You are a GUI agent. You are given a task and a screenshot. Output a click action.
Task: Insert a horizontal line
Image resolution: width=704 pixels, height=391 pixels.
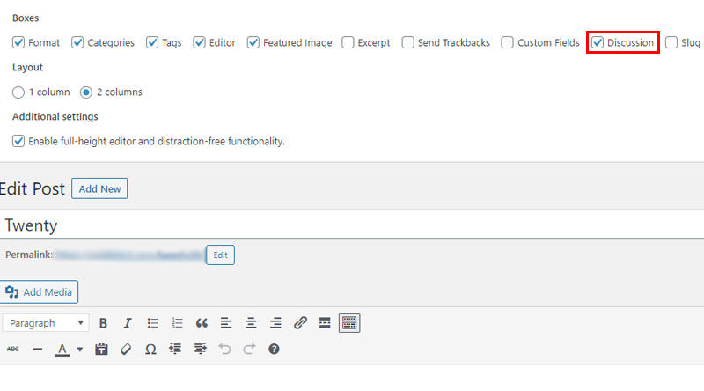click(38, 350)
